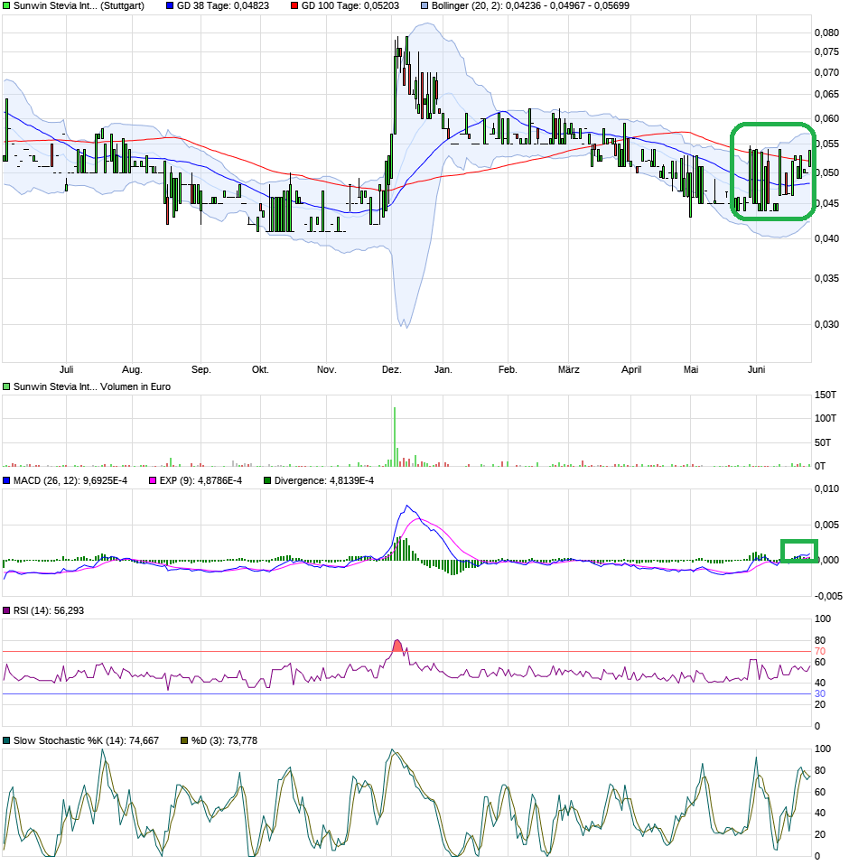This screenshot has width=849, height=865.
Task: Click the '%D (3): 73,778' label
Action: coord(225,741)
